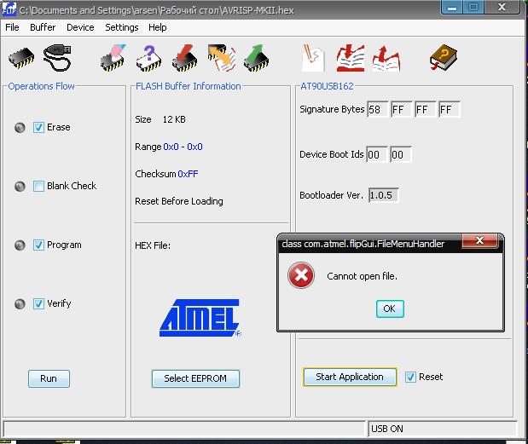The image size is (528, 444).
Task: Open the Settings menu
Action: pyautogui.click(x=122, y=27)
